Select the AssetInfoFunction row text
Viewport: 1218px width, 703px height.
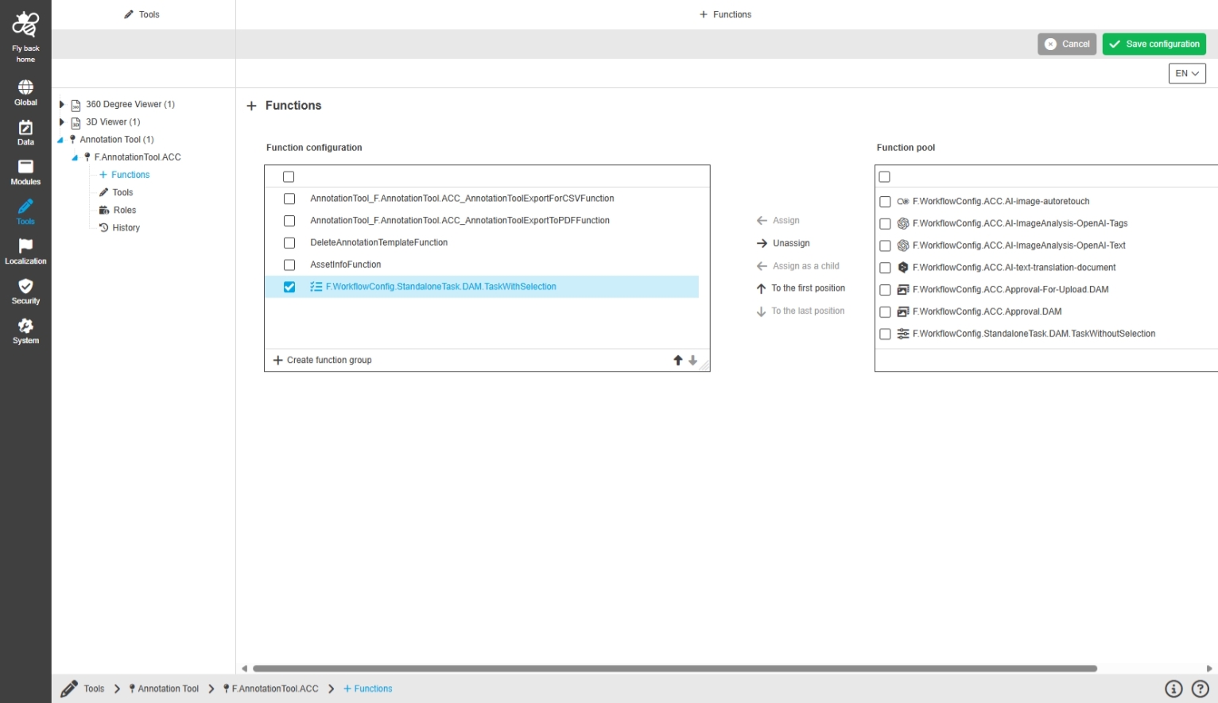346,265
